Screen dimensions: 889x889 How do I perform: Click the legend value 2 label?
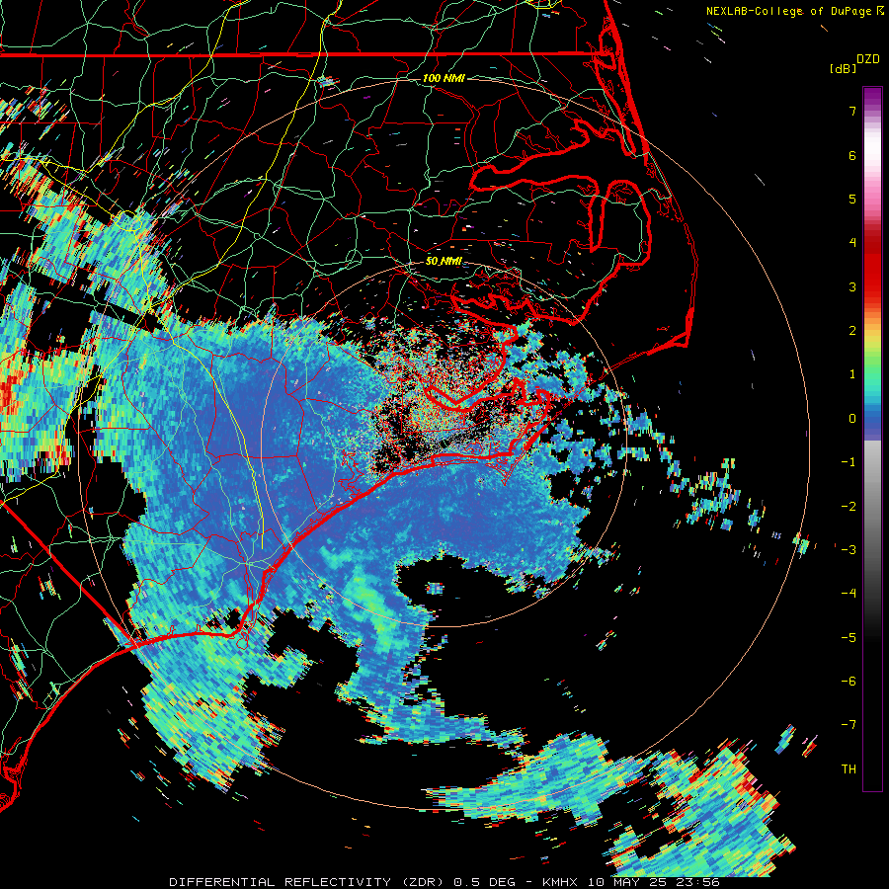coord(852,331)
